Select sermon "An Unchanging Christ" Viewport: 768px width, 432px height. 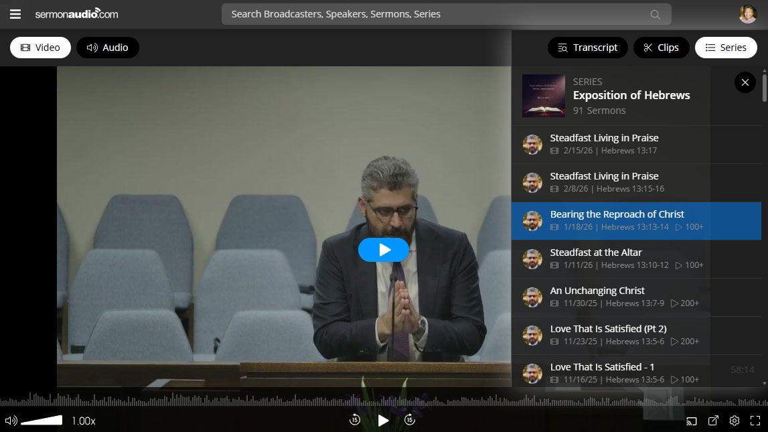coord(597,291)
